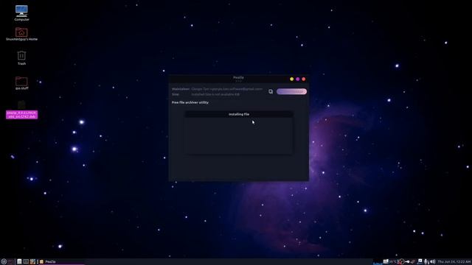Maximize the installer with the magenta button

tap(298, 79)
